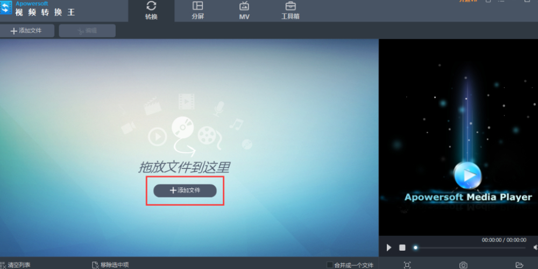Image resolution: width=538 pixels, height=269 pixels.
Task: Mute audio with the speaker icon
Action: (x=535, y=247)
